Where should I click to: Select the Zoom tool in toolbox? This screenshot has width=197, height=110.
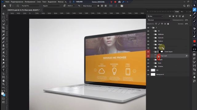coord(3,84)
